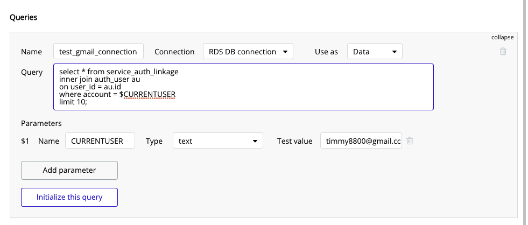Image resolution: width=528 pixels, height=225 pixels.
Task: Focus the query Name field test_gmail_connection
Action: tap(98, 52)
